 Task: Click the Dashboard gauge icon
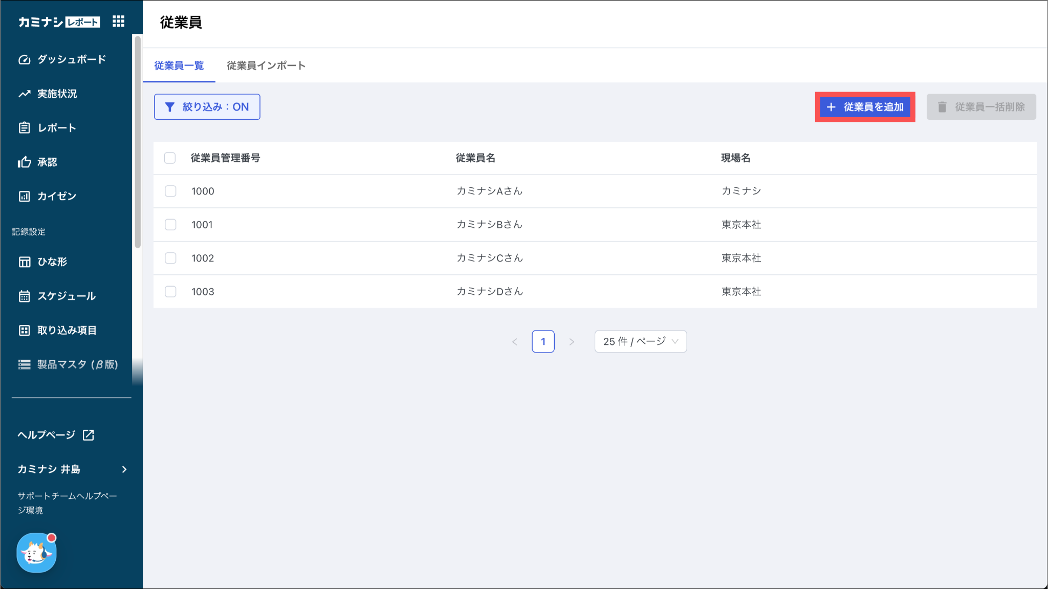(24, 60)
